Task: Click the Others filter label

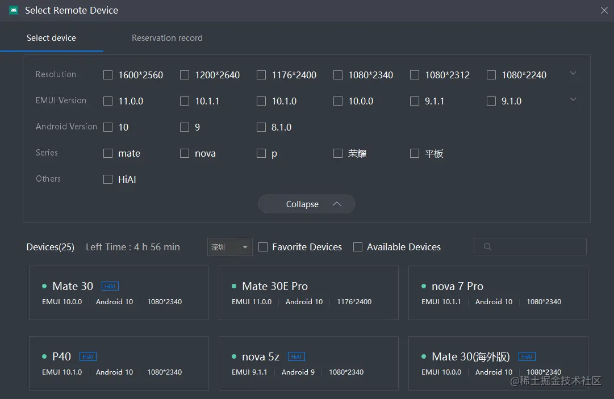Action: coord(48,179)
